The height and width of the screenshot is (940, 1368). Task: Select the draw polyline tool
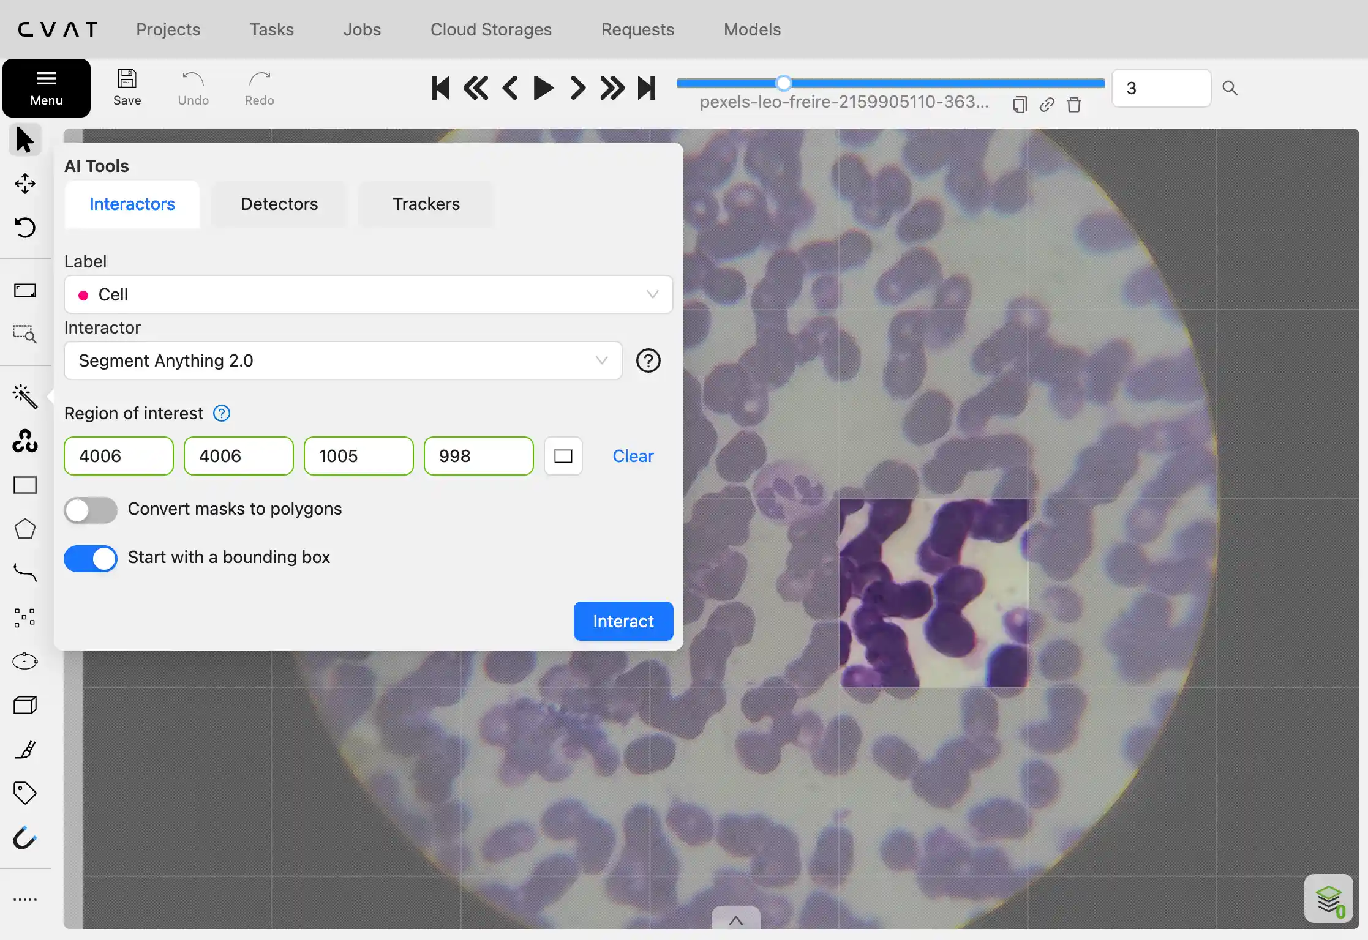[25, 573]
